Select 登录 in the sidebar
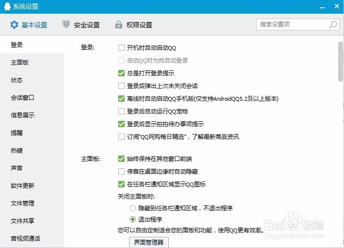Viewport: 344px width, 248px height. click(32, 45)
